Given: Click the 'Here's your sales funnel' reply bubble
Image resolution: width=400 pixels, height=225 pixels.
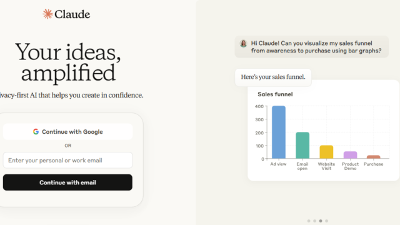Looking at the screenshot, I should click(x=273, y=77).
